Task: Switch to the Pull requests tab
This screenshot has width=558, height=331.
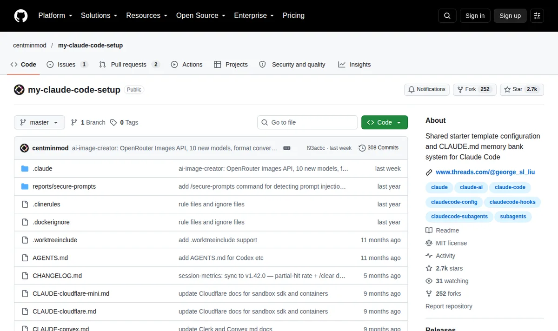Action: 129,65
